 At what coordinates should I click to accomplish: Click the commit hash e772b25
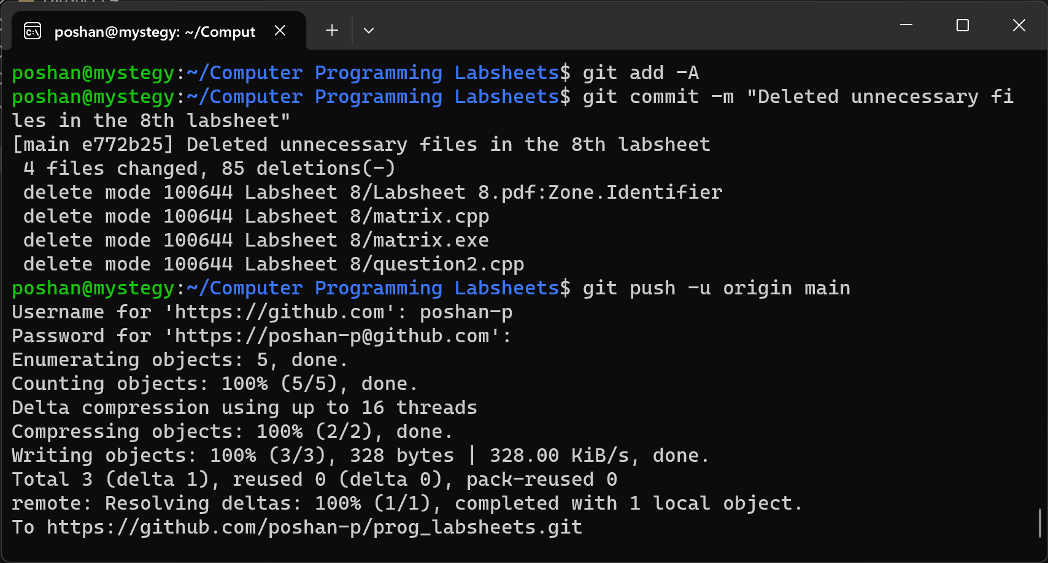point(127,145)
